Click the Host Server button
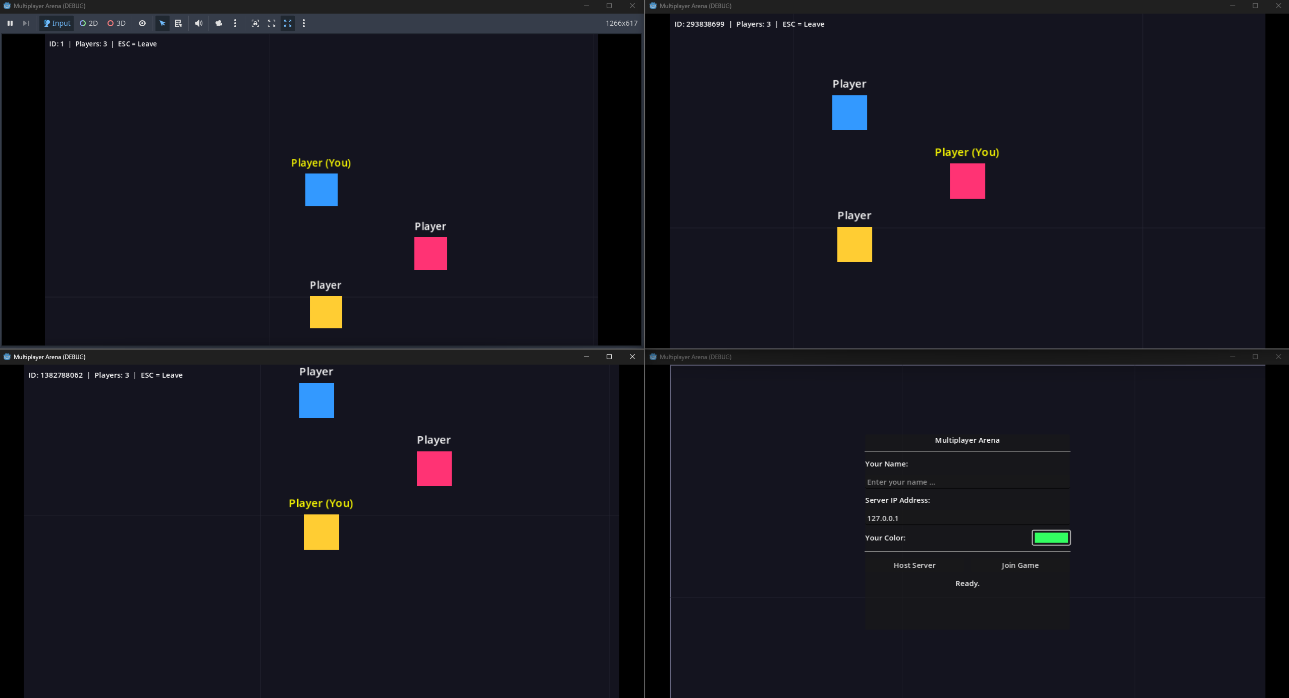This screenshot has height=698, width=1289. pyautogui.click(x=914, y=565)
